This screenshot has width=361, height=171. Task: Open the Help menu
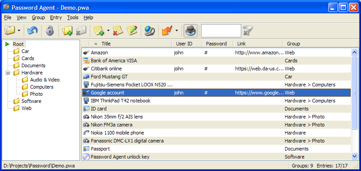[x=88, y=17]
